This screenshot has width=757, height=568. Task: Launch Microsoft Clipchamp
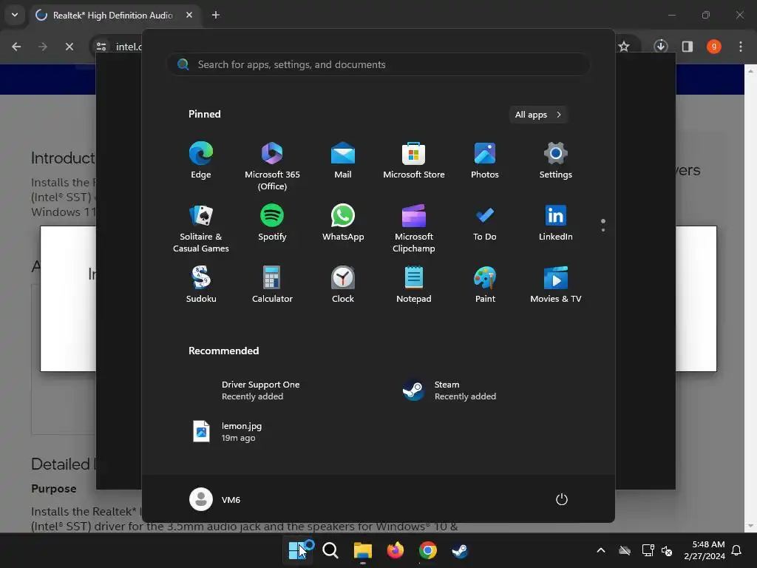[x=414, y=229]
